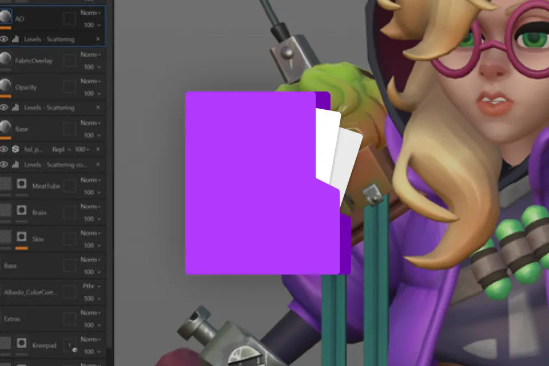The width and height of the screenshot is (549, 366).
Task: Remove the Levels - Scattering effect from AO
Action: (x=98, y=39)
